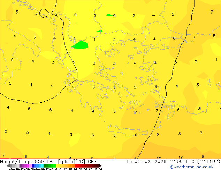Image resolution: width=221 pixels, height=170 pixels.
Task: Click the magenta segment of the color scale
Action: point(24,165)
